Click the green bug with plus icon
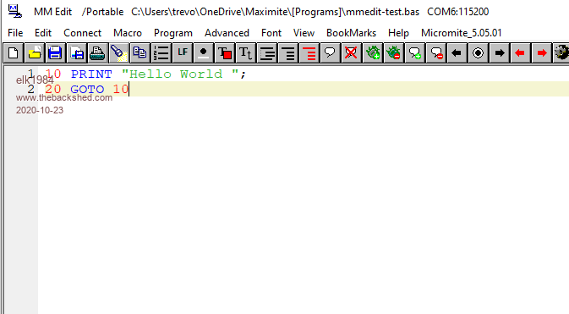Image resolution: width=569 pixels, height=314 pixels. pyautogui.click(x=372, y=53)
